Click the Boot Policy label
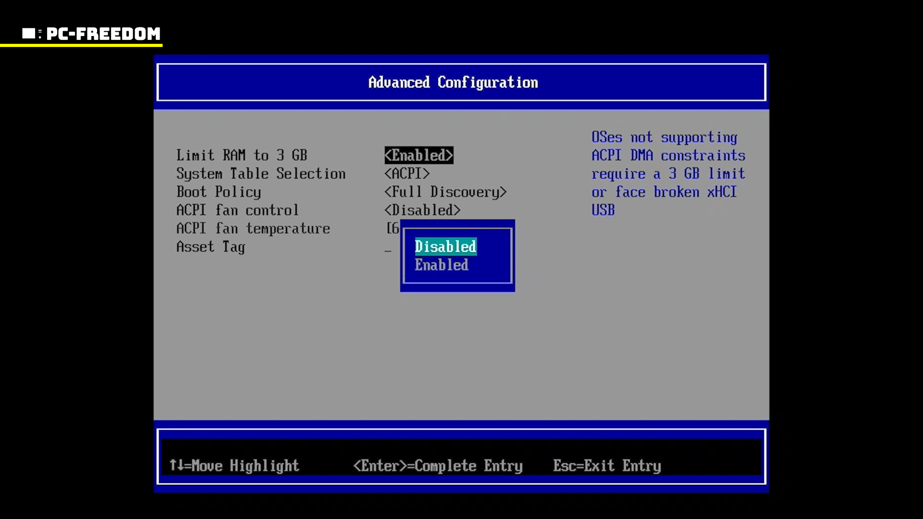Screen dimensions: 923x519 point(219,192)
